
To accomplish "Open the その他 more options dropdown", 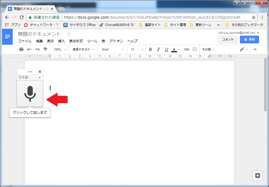I will coord(208,50).
